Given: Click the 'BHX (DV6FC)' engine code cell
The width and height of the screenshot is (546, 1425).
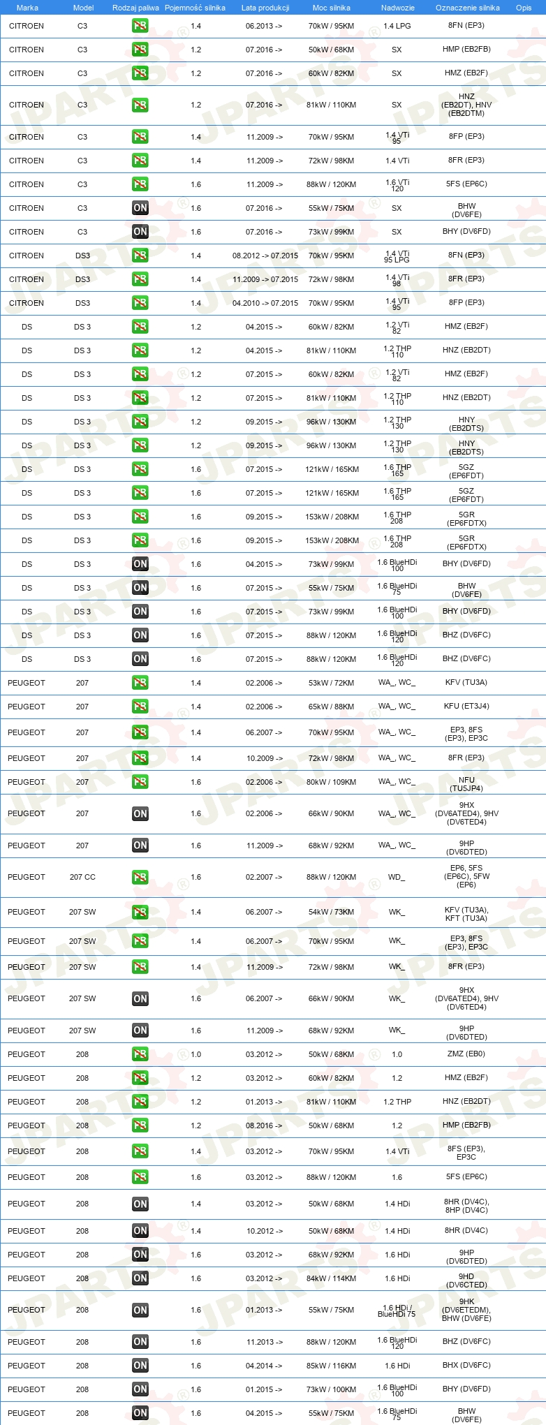Looking at the screenshot, I should point(466,1365).
